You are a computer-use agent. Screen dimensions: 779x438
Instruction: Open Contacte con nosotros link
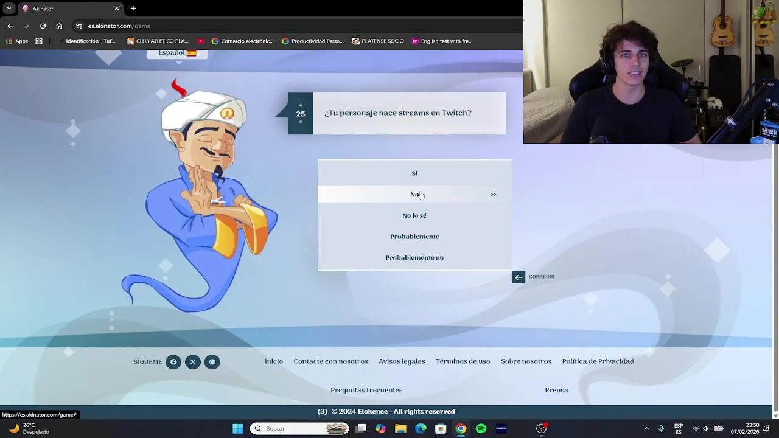(x=331, y=361)
